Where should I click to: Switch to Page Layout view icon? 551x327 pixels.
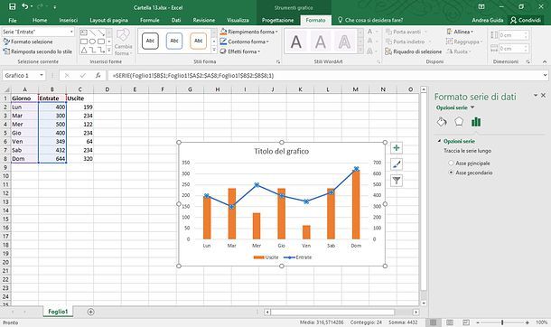(x=450, y=322)
